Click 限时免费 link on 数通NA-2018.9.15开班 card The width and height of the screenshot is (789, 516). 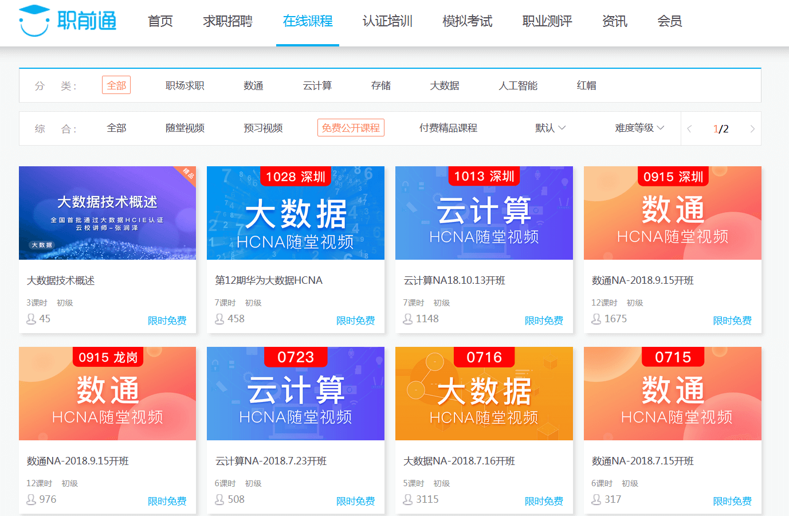[732, 320]
